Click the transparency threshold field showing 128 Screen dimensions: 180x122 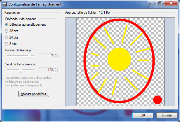(46, 70)
